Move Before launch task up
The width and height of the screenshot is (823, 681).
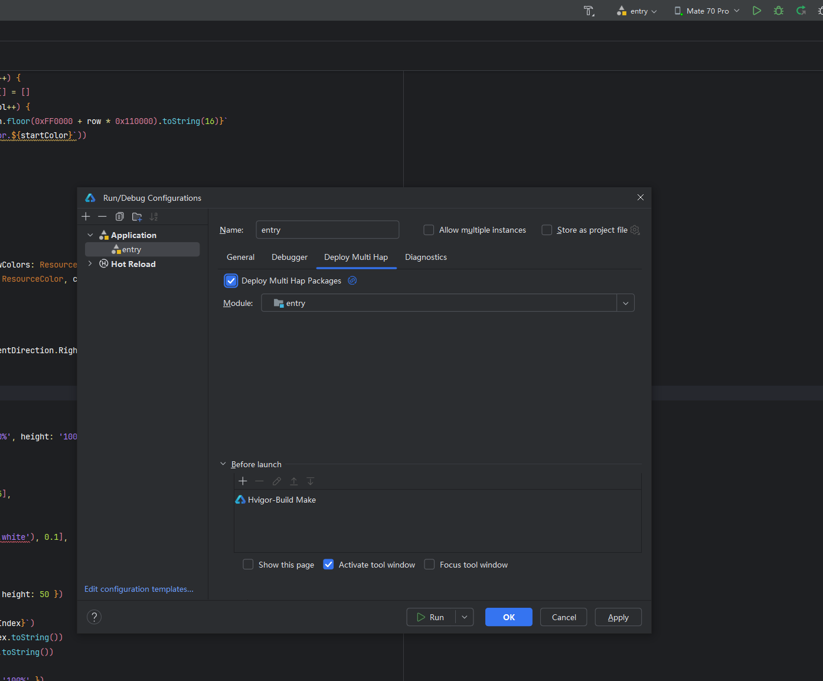coord(293,481)
